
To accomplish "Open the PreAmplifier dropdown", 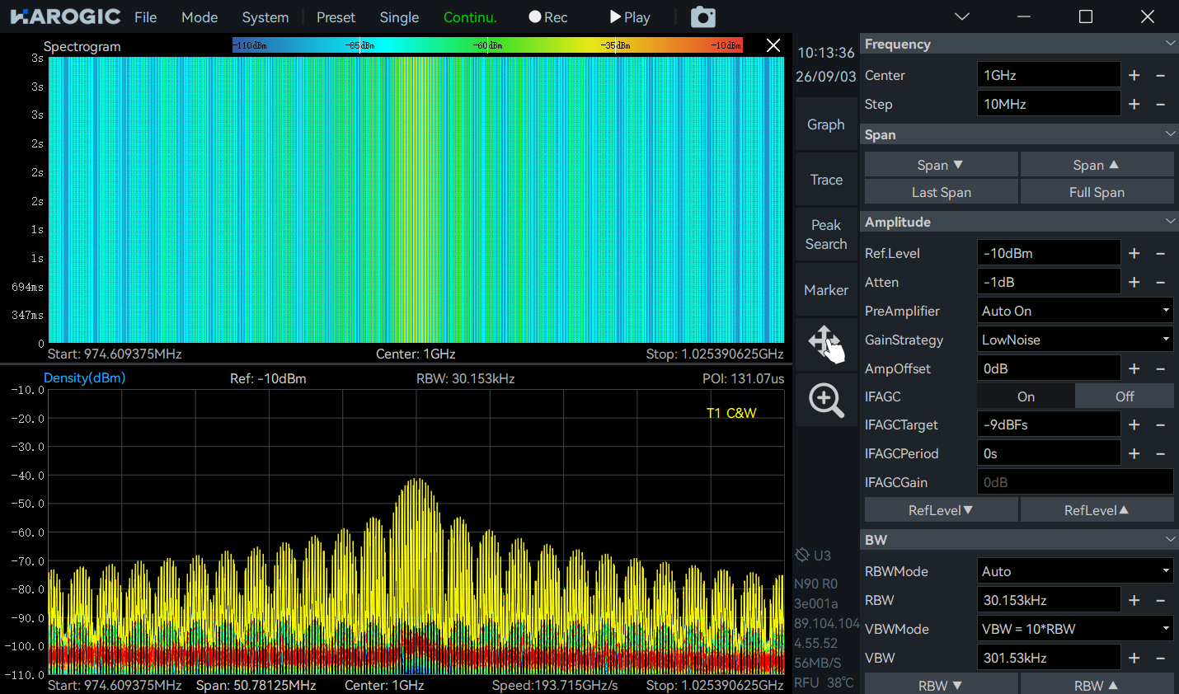I will coord(1075,311).
